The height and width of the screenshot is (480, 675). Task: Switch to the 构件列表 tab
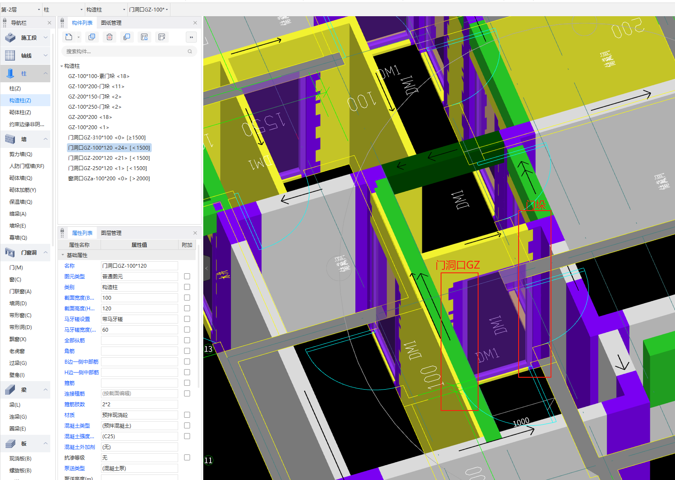pyautogui.click(x=82, y=23)
